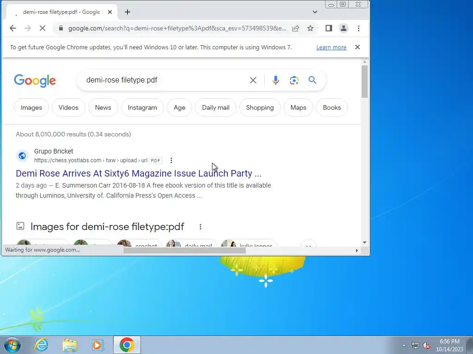Click the vertical scrollbar thumb
This screenshot has width=473, height=354.
365,82
